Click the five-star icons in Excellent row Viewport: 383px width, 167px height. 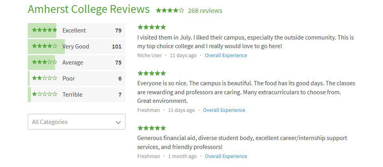[x=44, y=30]
